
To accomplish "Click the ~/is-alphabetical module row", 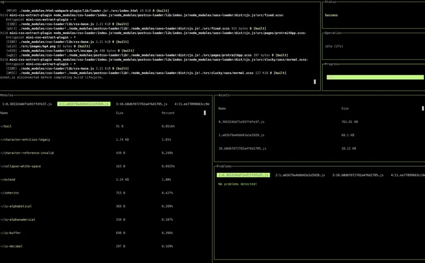I will coord(88,206).
